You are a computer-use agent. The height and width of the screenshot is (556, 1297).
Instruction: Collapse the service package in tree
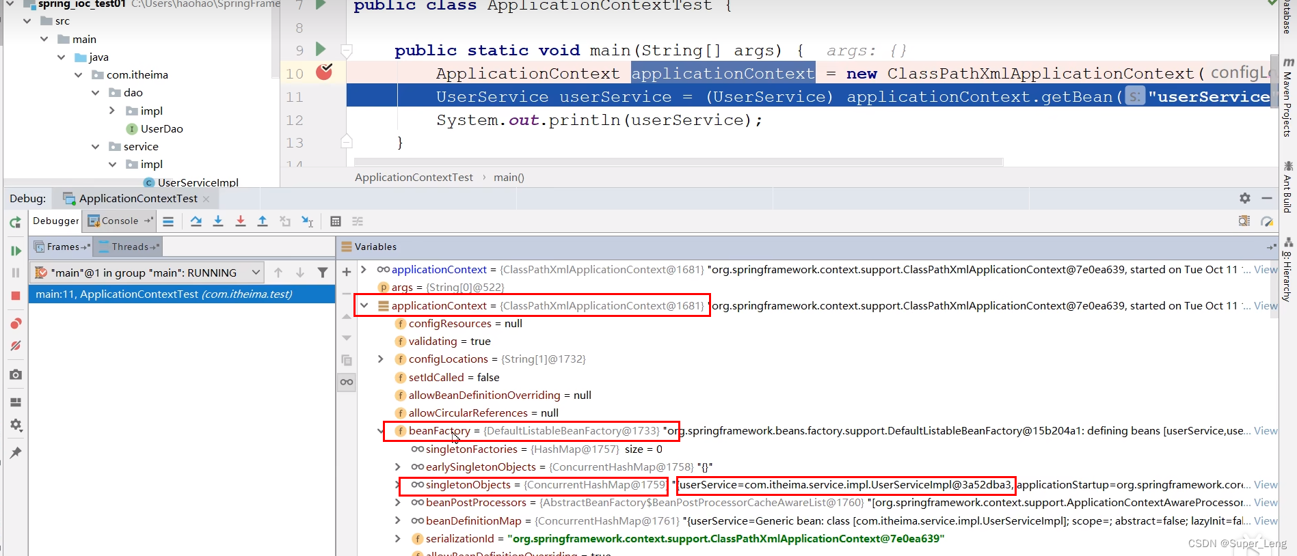point(96,146)
